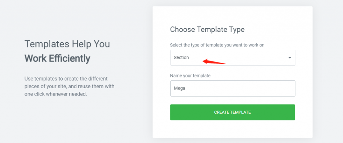Click the bold 'Work Efficiently' text
This screenshot has width=343, height=143.
click(x=57, y=58)
